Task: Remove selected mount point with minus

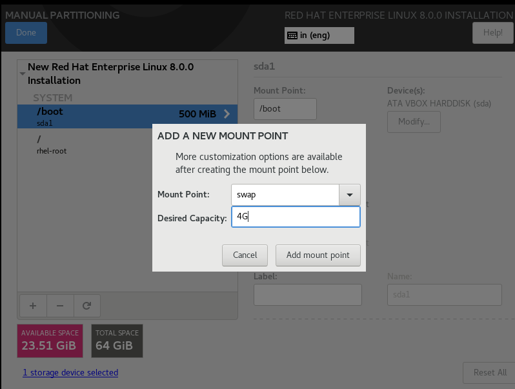Action: coord(60,306)
